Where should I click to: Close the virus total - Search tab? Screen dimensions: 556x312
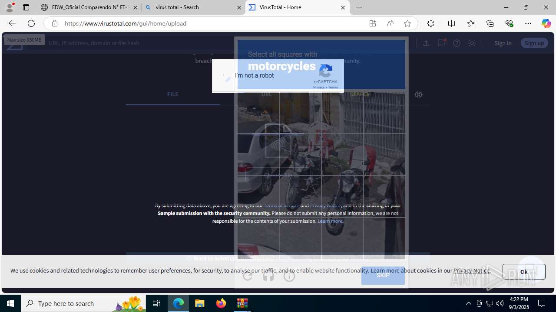click(239, 7)
